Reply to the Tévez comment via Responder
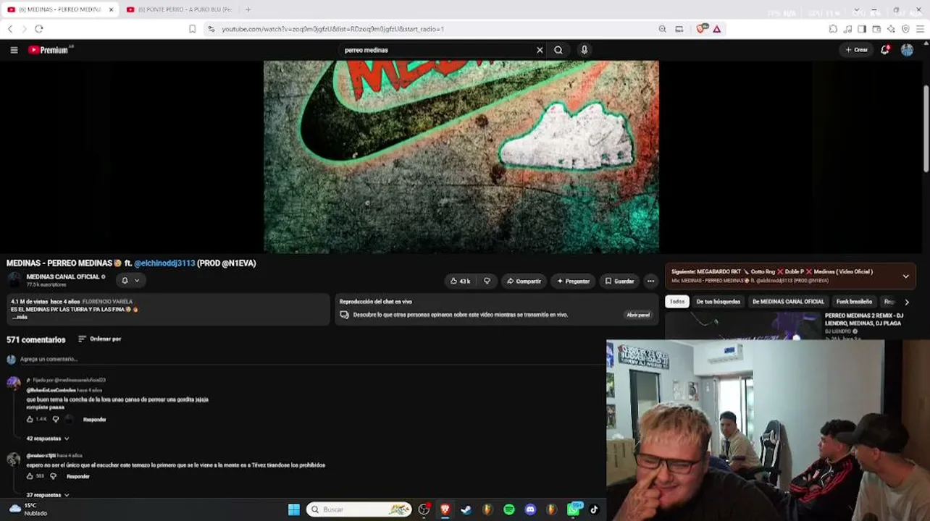 (77, 476)
